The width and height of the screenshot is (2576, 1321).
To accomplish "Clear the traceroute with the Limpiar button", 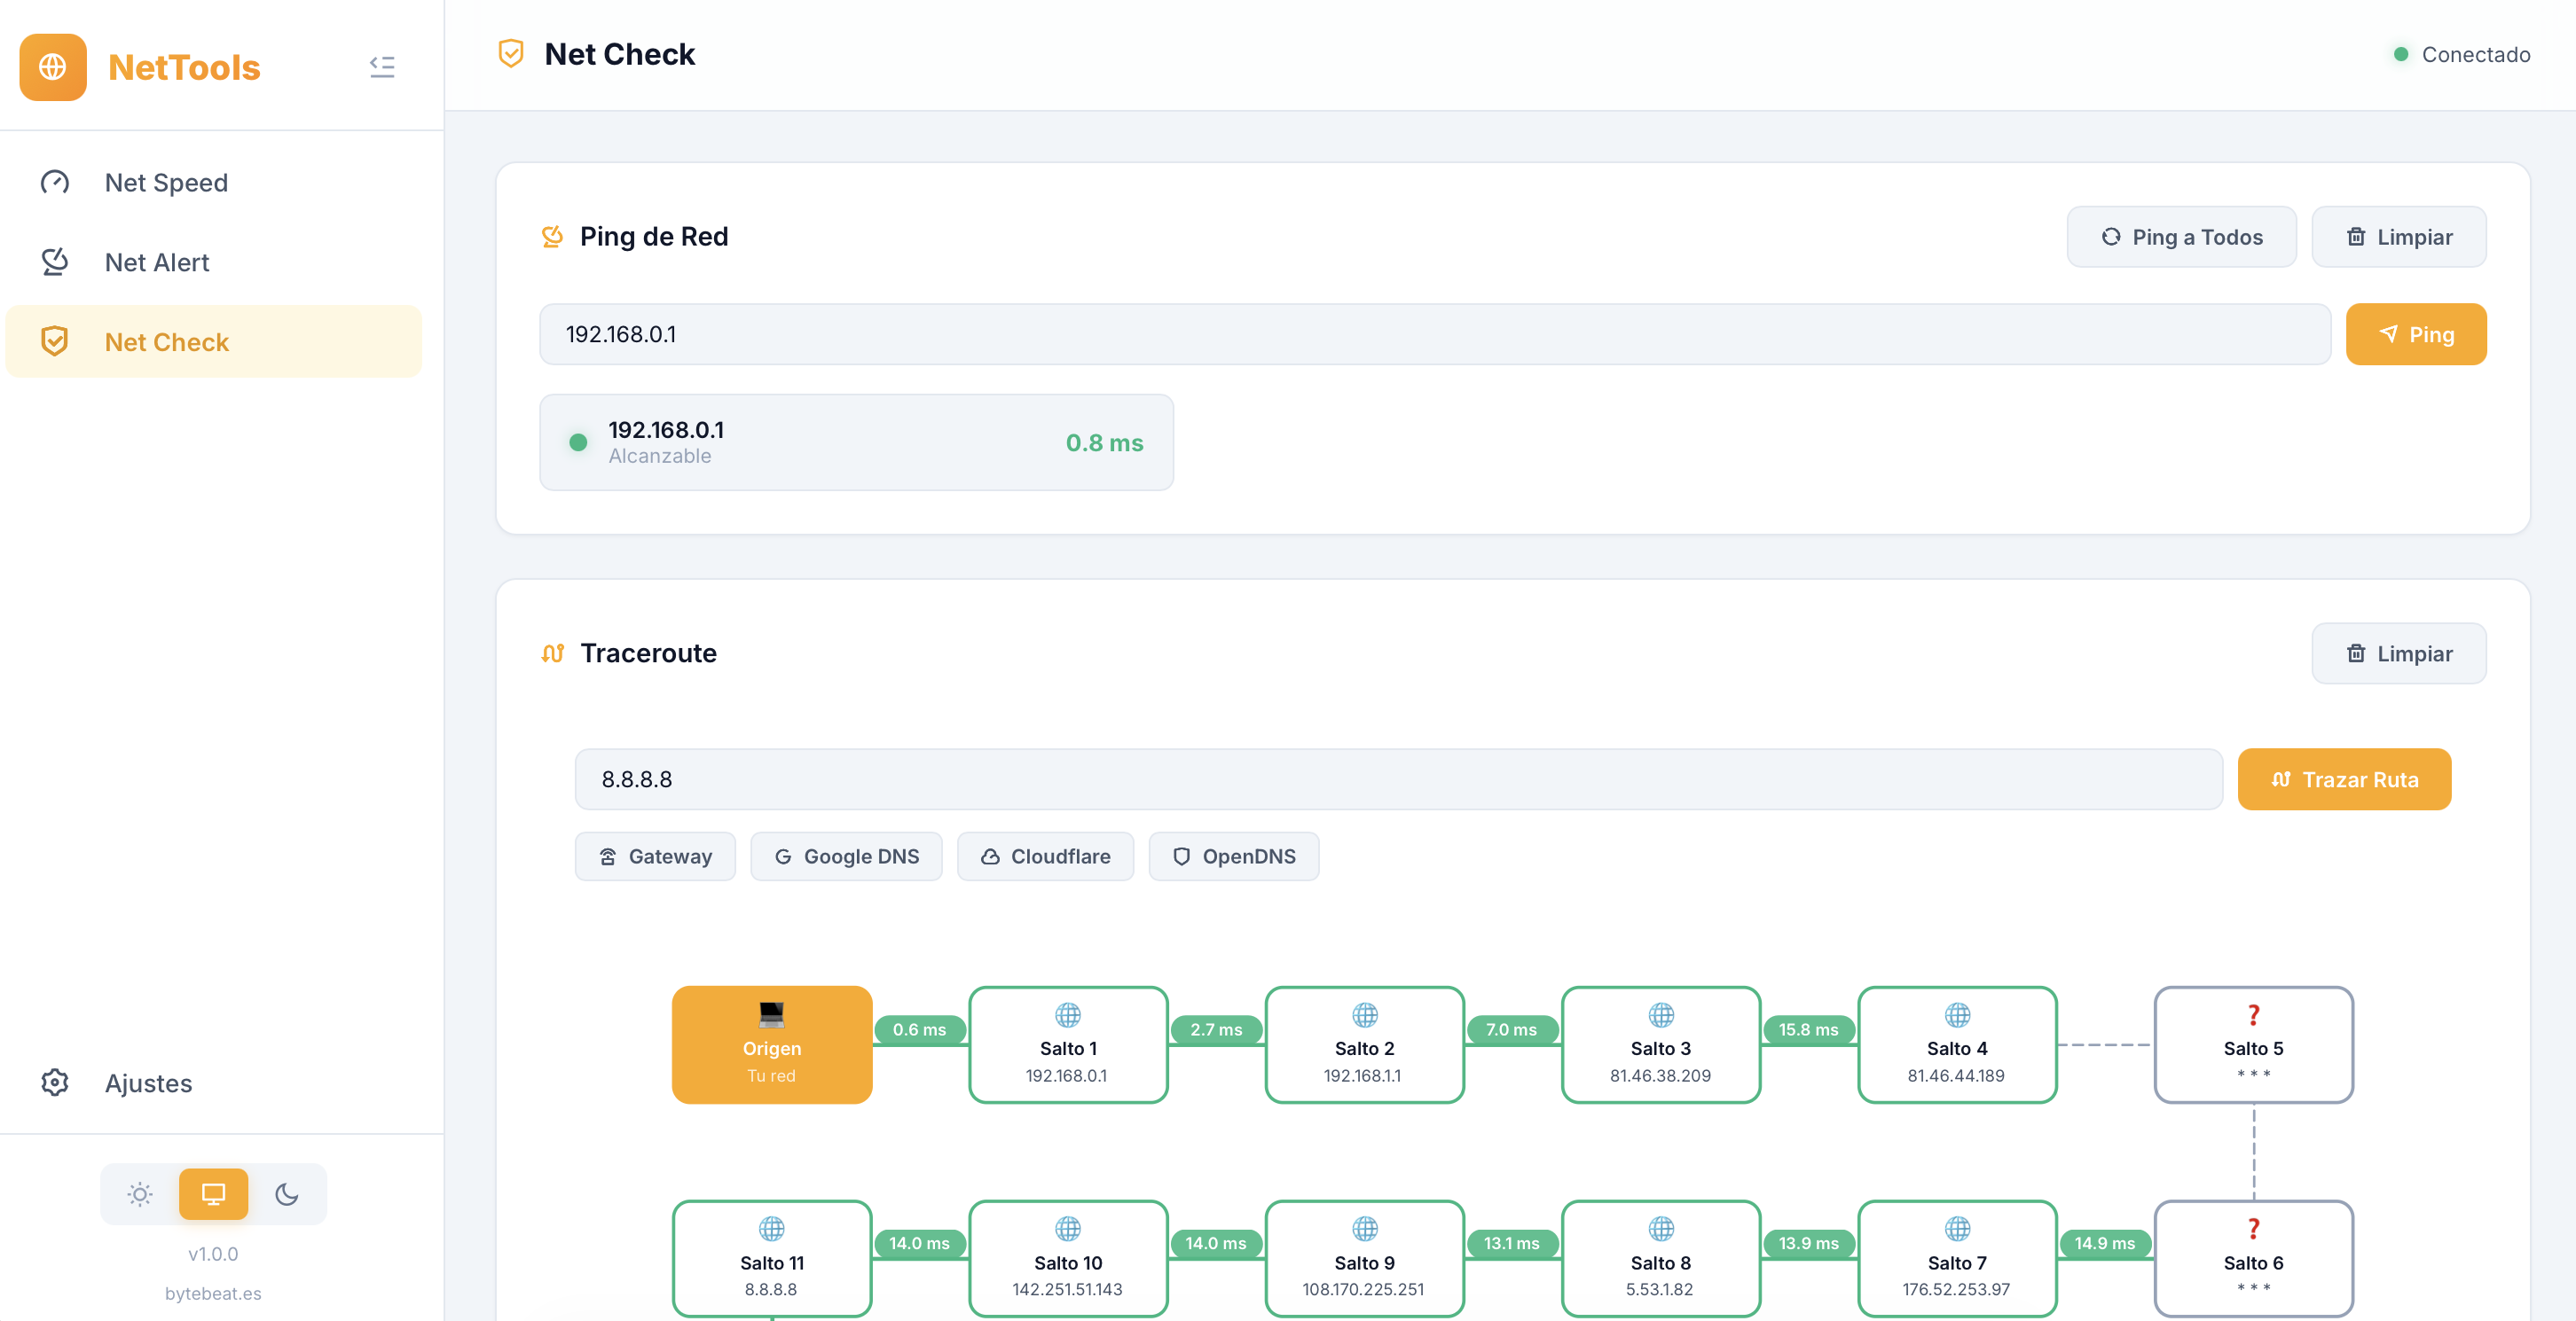I will click(2398, 653).
